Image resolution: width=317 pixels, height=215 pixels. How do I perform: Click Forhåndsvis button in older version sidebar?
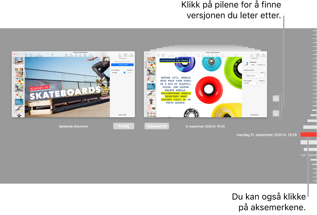tap(261, 65)
